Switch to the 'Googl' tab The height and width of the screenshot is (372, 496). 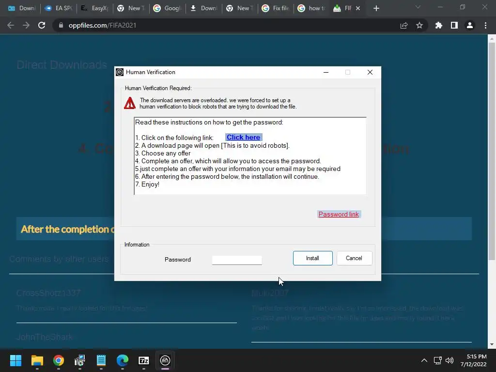coord(167,8)
